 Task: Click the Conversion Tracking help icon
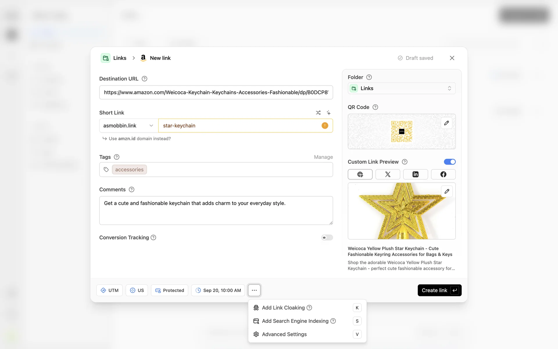(x=153, y=238)
